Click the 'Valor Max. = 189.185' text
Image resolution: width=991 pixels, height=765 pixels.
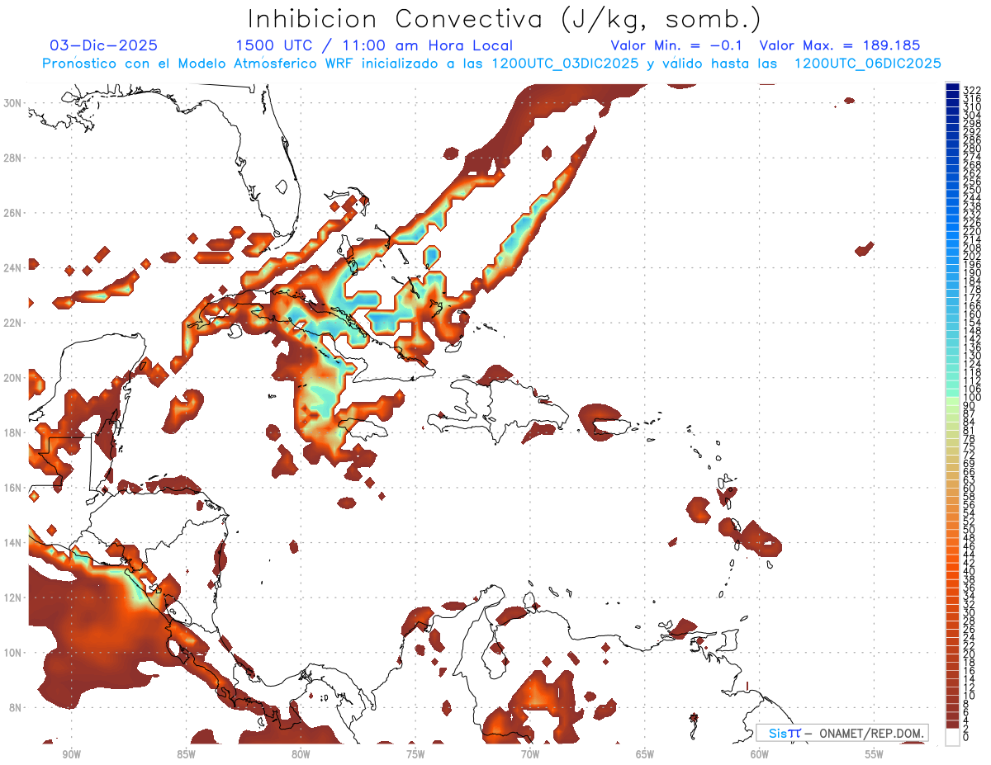coord(839,46)
